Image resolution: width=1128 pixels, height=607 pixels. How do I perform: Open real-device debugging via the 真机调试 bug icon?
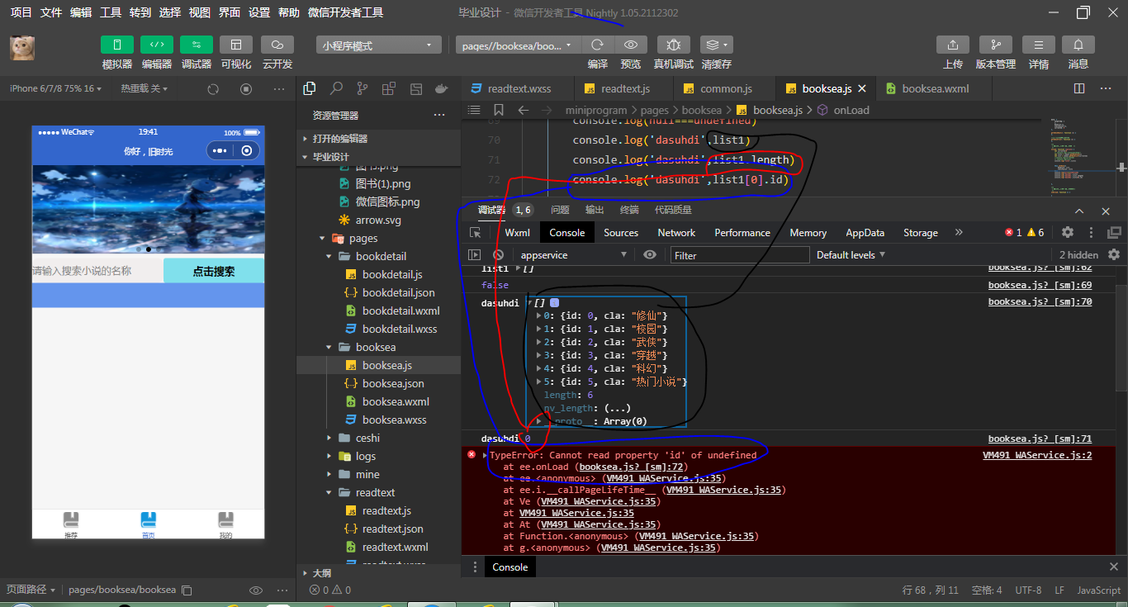pyautogui.click(x=674, y=45)
